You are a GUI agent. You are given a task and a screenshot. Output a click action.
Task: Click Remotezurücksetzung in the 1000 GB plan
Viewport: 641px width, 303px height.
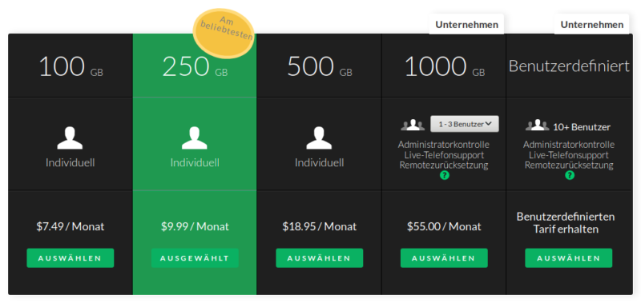pos(444,165)
